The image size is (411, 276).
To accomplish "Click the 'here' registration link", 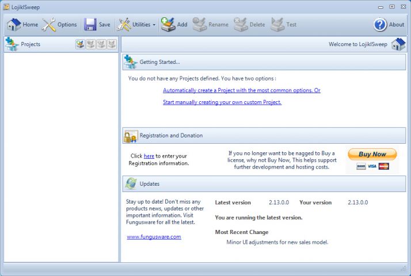I will (x=149, y=156).
